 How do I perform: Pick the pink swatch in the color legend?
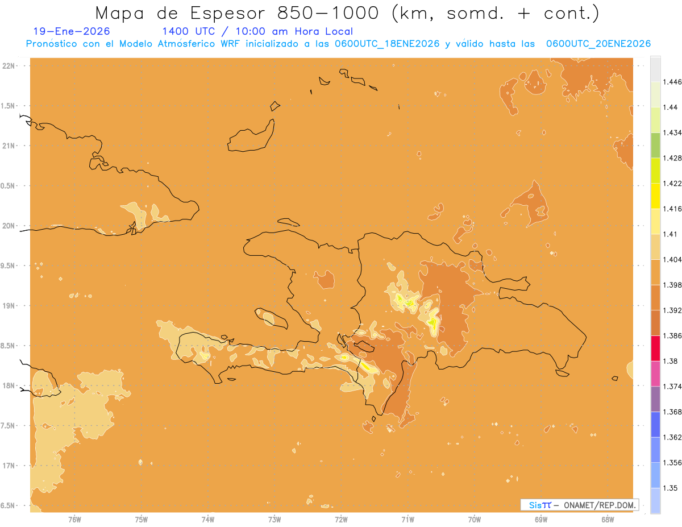coord(655,374)
